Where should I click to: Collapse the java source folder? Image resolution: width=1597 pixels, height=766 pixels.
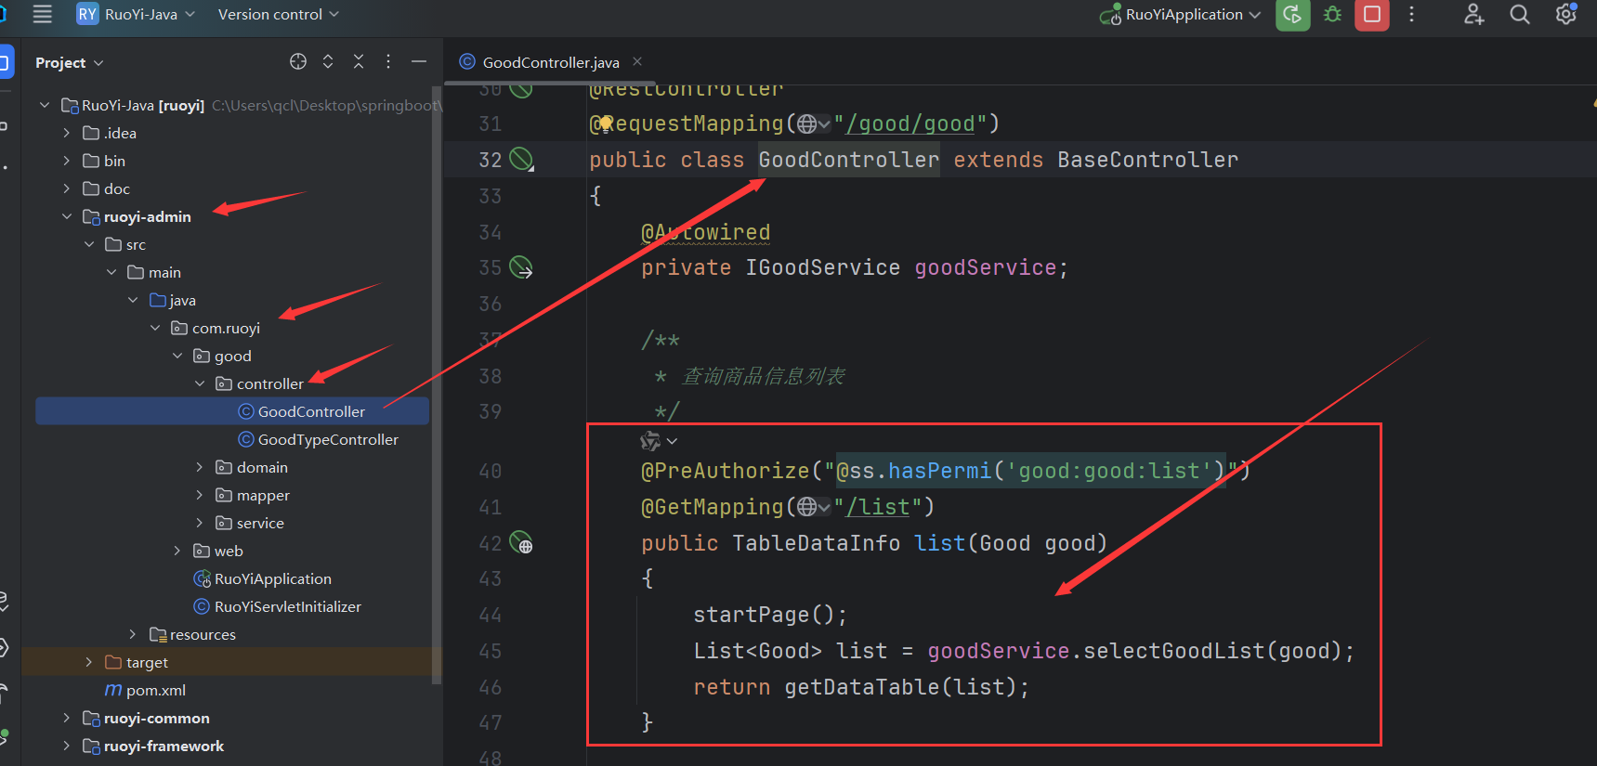(x=133, y=300)
